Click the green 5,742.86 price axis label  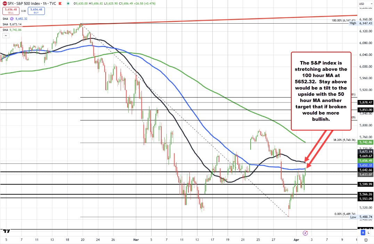pyautogui.click(x=366, y=142)
